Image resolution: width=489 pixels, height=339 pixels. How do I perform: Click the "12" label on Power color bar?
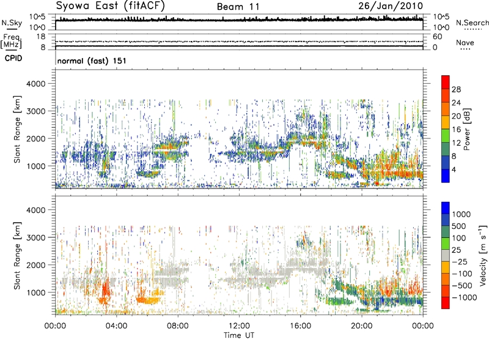pos(456,143)
